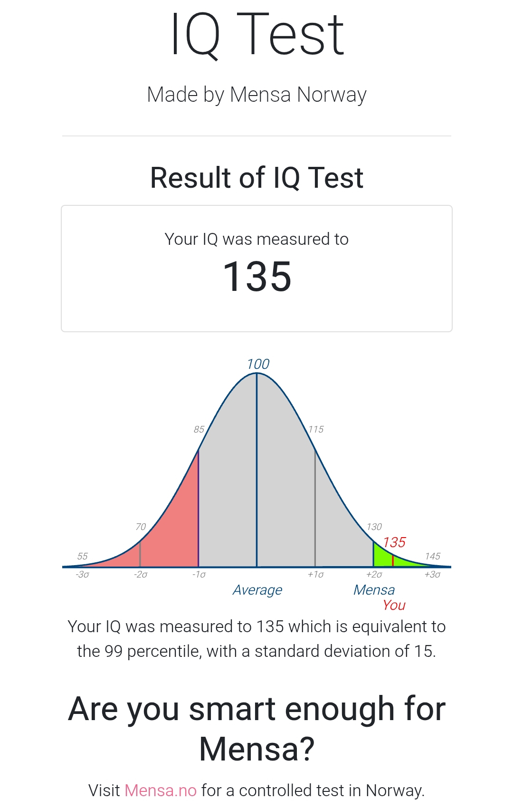Image resolution: width=513 pixels, height=809 pixels.
Task: Click the Made by Mensa Norway subtitle
Action: [257, 95]
